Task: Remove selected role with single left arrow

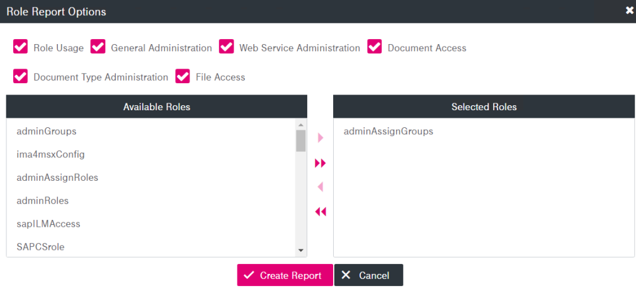Action: [321, 187]
